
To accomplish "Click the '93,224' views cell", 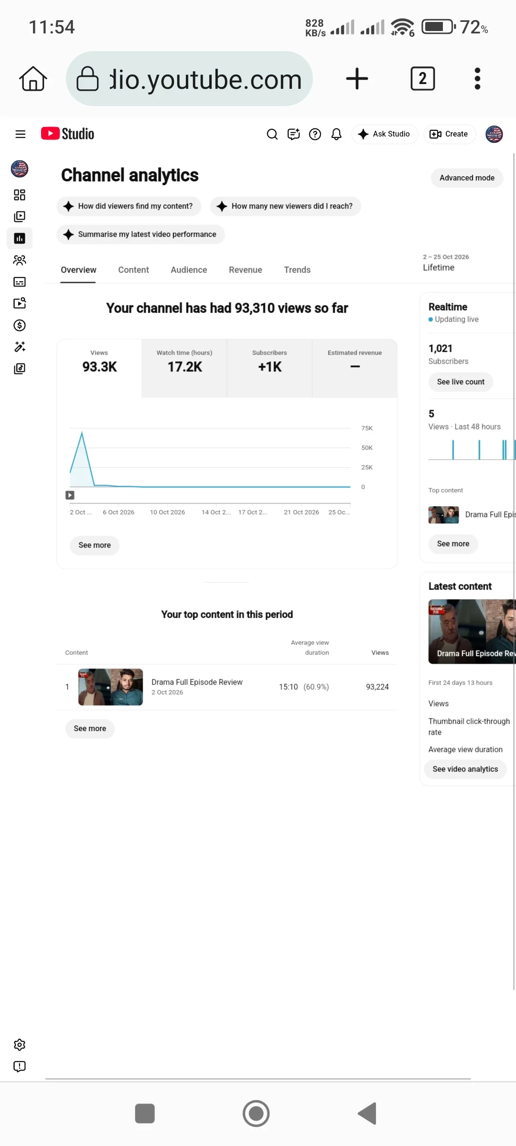I will tap(377, 687).
